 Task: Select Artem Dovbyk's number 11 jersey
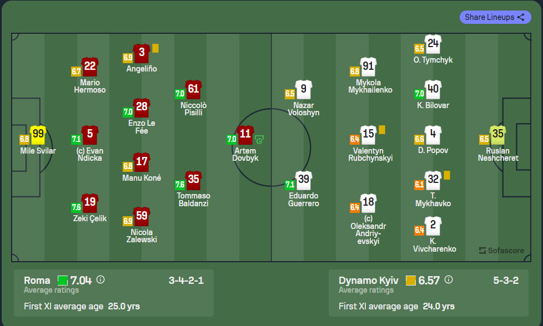(245, 135)
